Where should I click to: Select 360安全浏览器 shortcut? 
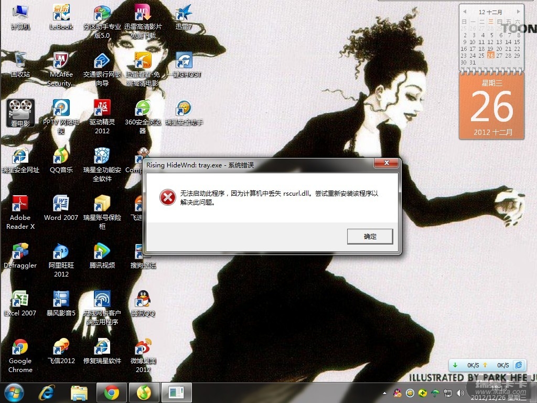143,117
